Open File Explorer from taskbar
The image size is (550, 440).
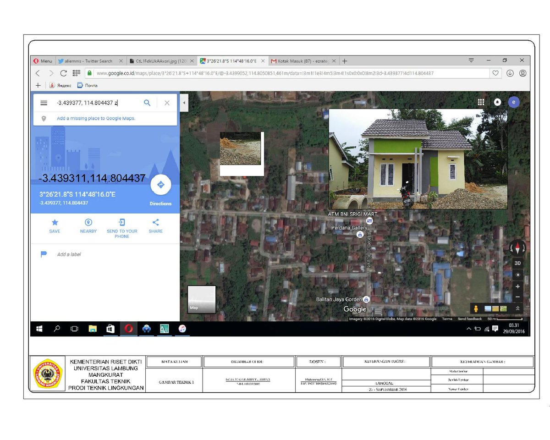coord(93,329)
